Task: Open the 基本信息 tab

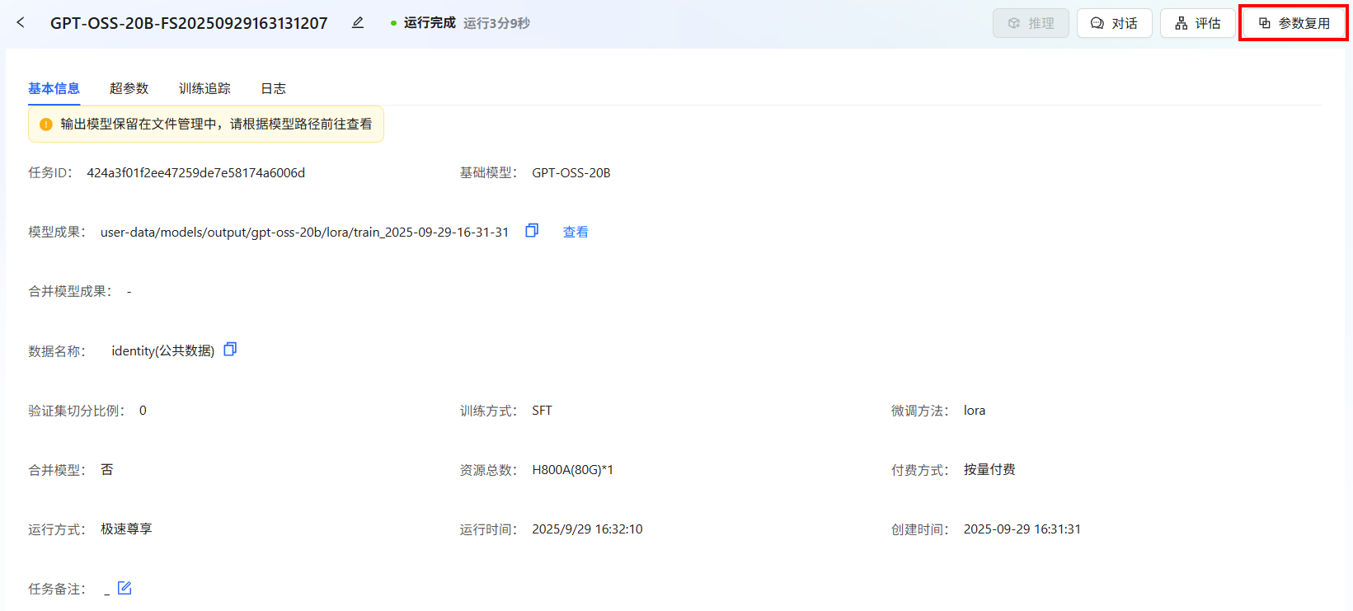Action: [54, 88]
